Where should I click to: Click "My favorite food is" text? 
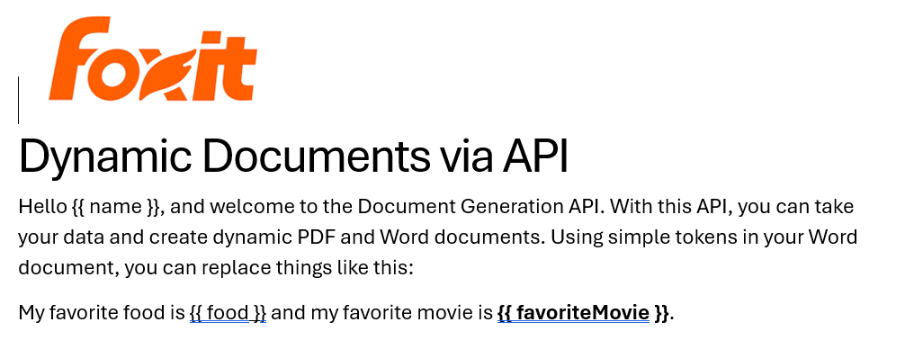102,313
